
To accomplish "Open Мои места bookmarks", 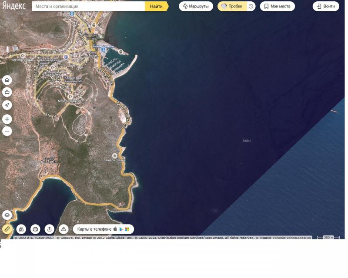I will click(x=277, y=7).
